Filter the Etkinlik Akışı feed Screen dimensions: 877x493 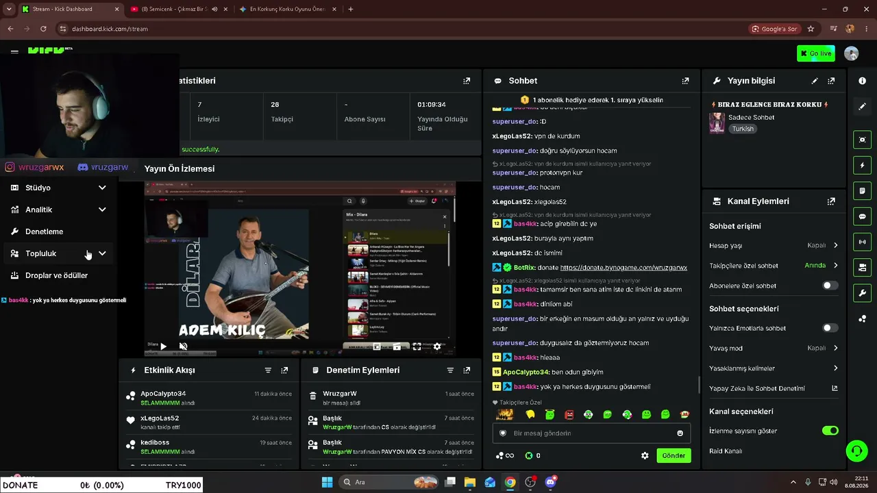pos(268,370)
